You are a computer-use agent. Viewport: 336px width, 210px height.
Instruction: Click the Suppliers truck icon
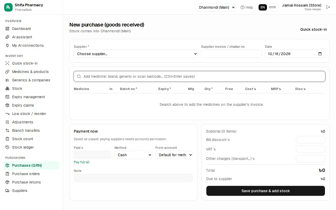(x=7, y=191)
